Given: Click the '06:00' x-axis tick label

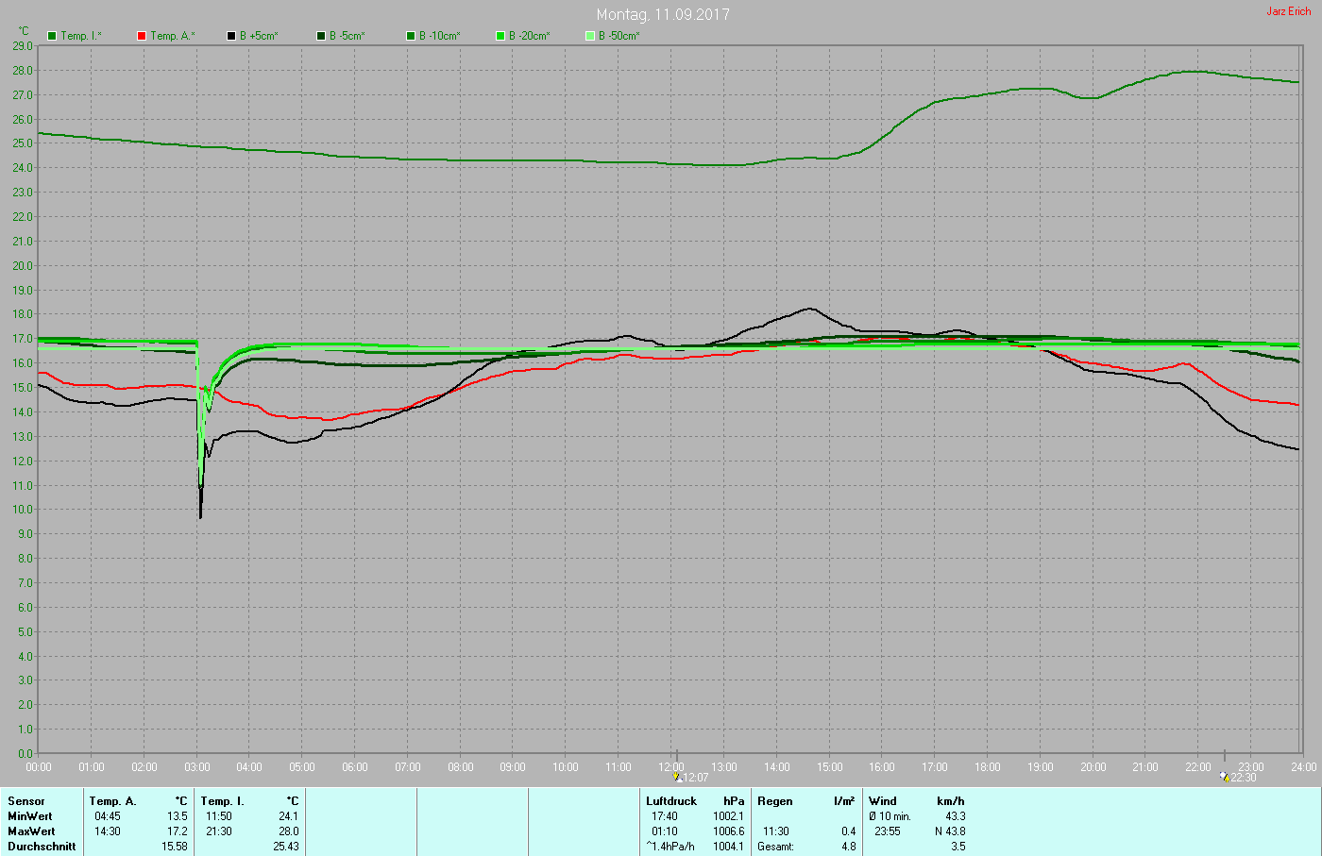Looking at the screenshot, I should point(355,767).
